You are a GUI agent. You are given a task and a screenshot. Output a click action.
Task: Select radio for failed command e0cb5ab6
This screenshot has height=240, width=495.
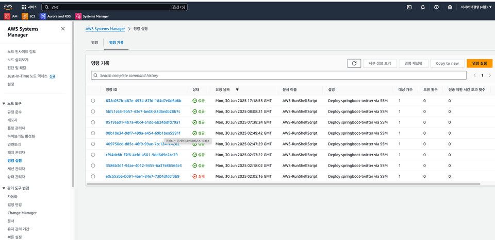point(93,176)
